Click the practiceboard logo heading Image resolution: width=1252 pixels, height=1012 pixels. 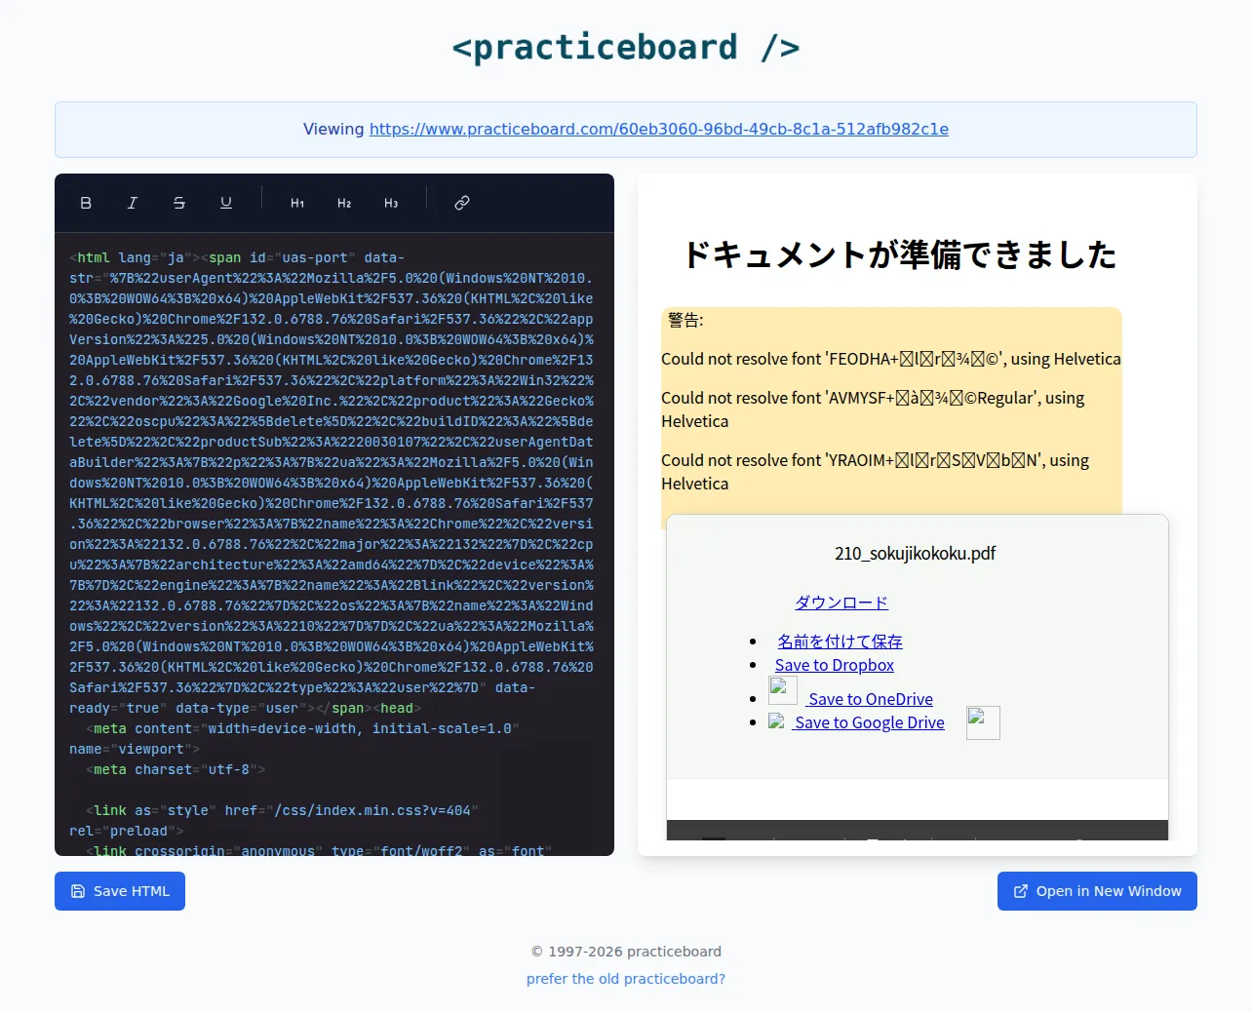click(x=626, y=47)
